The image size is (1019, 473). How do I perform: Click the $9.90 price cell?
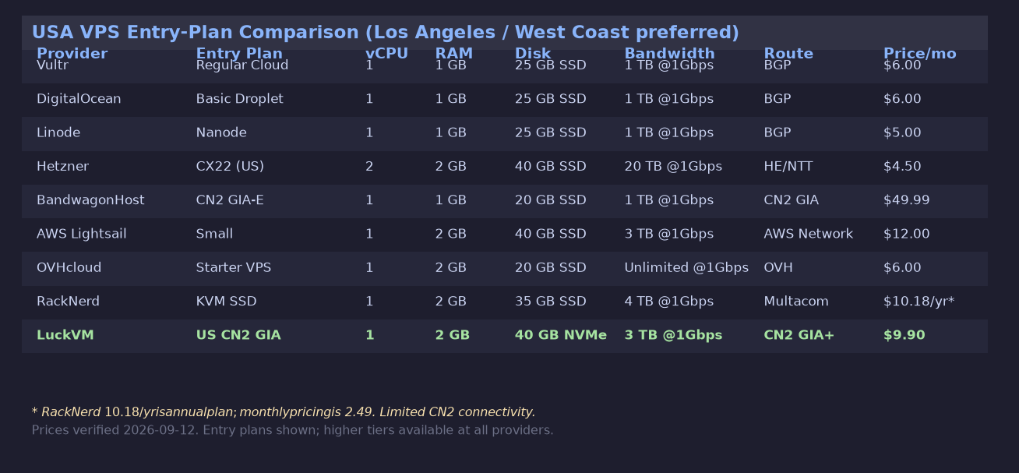(904, 335)
